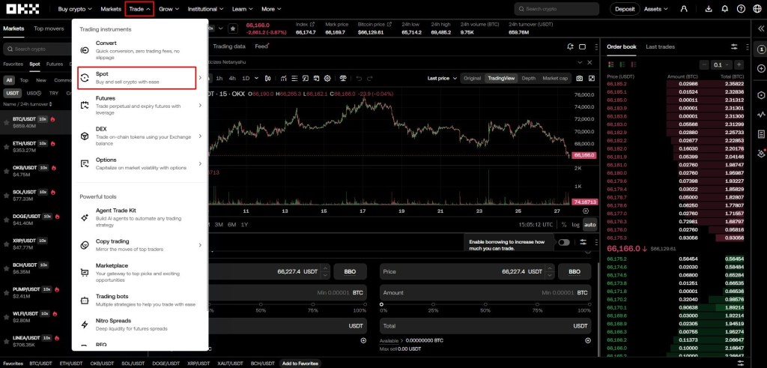767x368 pixels.
Task: Open the Assets dropdown
Action: click(x=656, y=9)
